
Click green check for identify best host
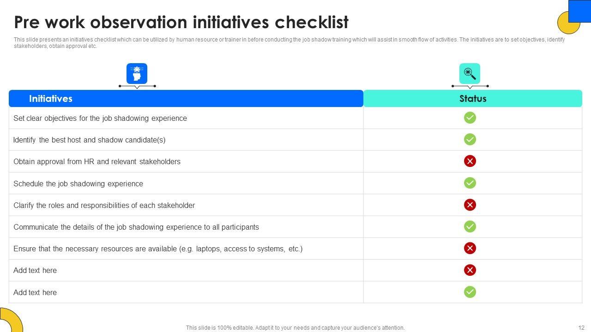pos(470,139)
